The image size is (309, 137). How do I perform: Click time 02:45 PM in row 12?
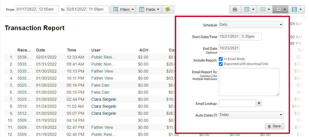click(x=76, y=134)
